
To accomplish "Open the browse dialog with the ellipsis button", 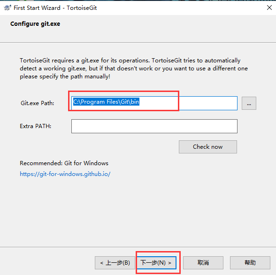I will (249, 103).
